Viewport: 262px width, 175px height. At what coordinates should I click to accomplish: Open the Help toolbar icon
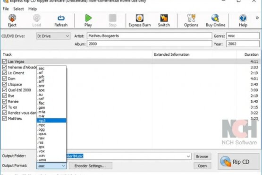(x=243, y=18)
